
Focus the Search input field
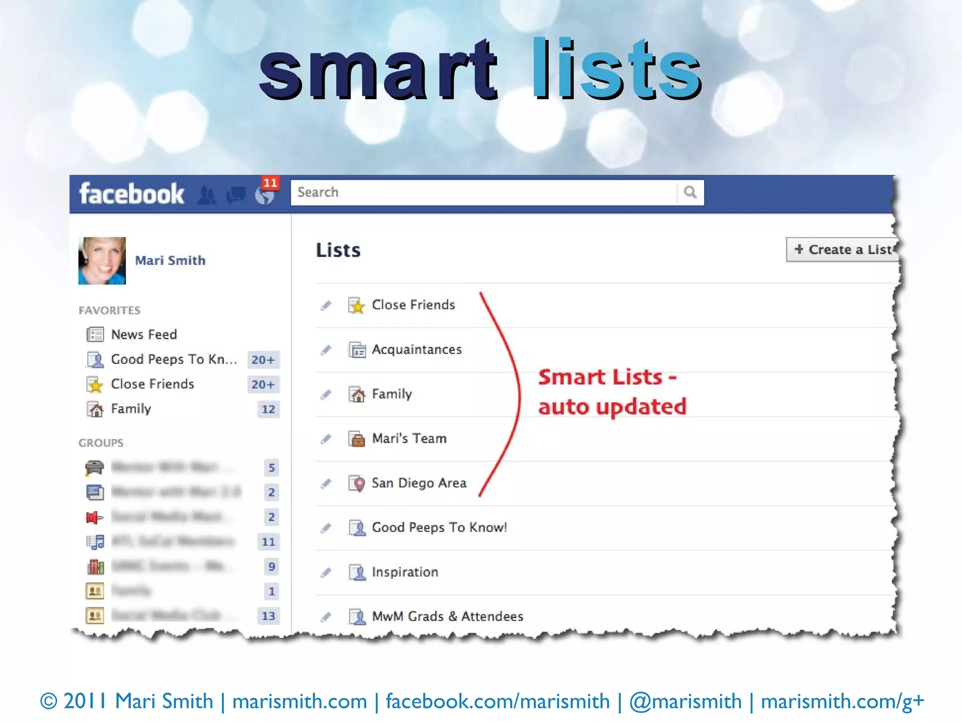[x=484, y=192]
